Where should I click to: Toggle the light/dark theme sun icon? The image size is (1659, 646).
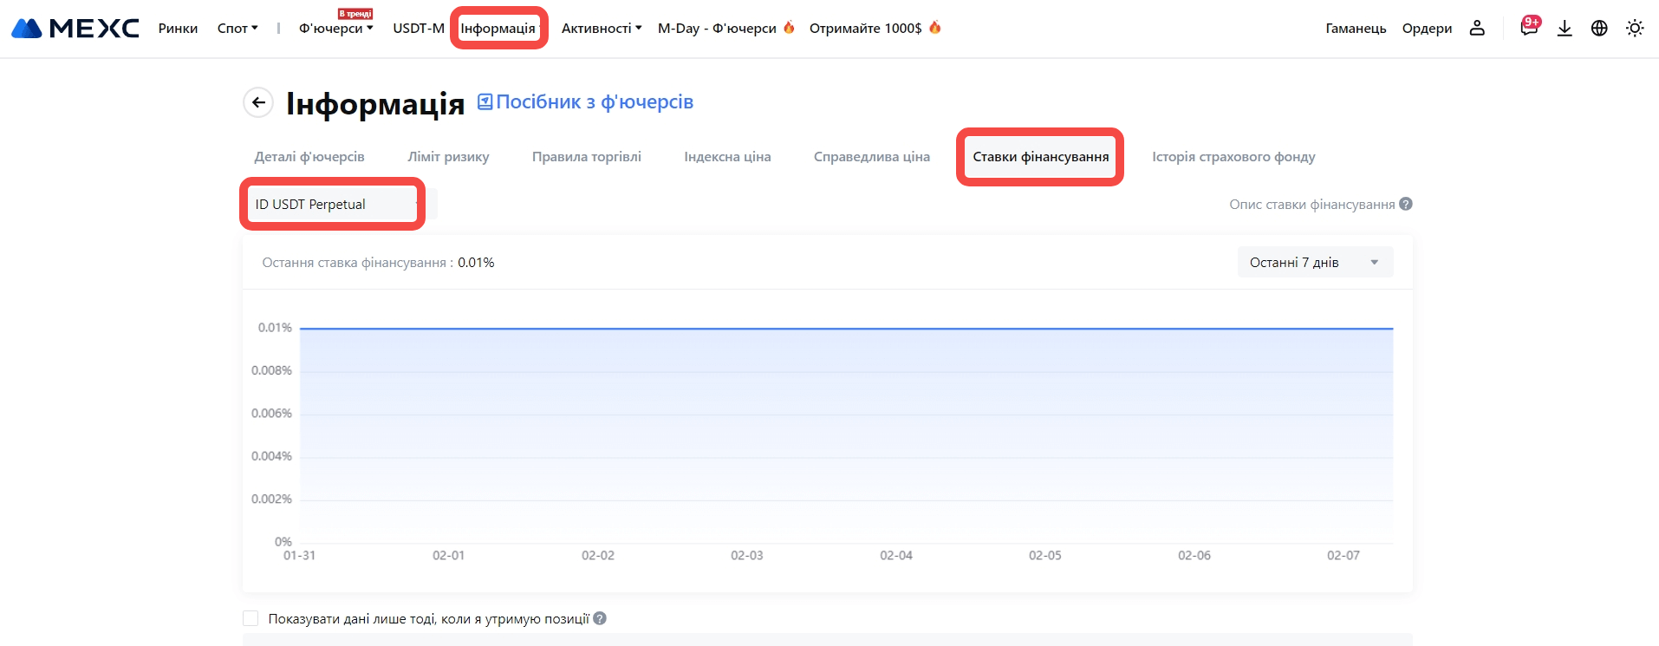click(1635, 29)
